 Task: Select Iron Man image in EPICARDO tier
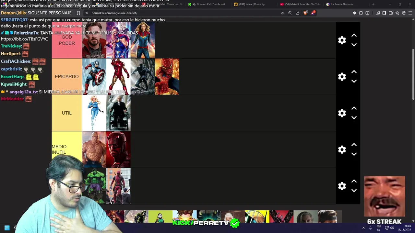(x=118, y=77)
